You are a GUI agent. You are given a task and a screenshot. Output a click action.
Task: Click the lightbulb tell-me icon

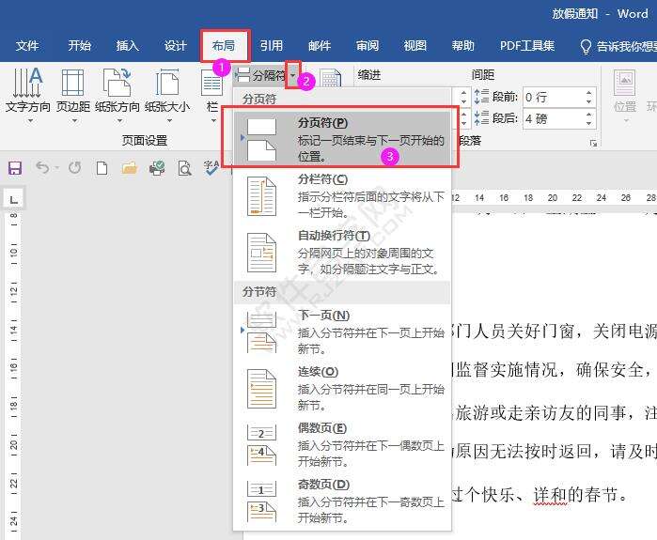(x=586, y=46)
